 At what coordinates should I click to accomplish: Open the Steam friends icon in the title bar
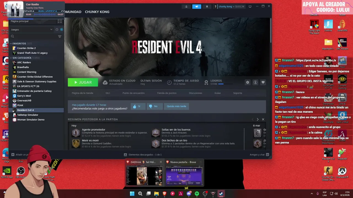(186, 7)
